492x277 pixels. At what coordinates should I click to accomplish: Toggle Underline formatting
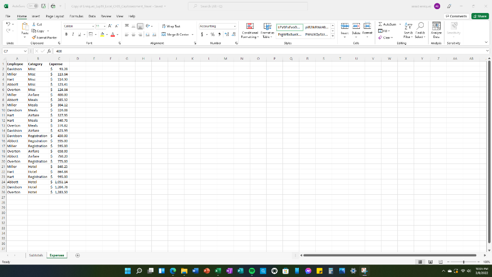click(x=79, y=35)
